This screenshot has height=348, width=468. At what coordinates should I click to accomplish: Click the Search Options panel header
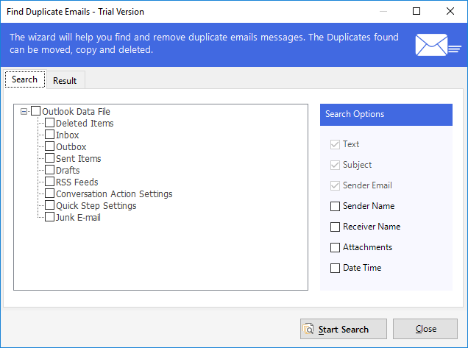click(x=386, y=115)
